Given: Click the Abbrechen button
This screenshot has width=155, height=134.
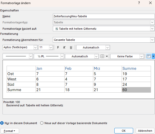Looking at the screenshot, I should pyautogui.click(x=145, y=131).
